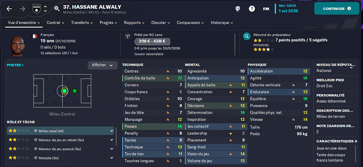Open the Afficher dropdown
This screenshot has width=363, height=167.
coord(103,65)
